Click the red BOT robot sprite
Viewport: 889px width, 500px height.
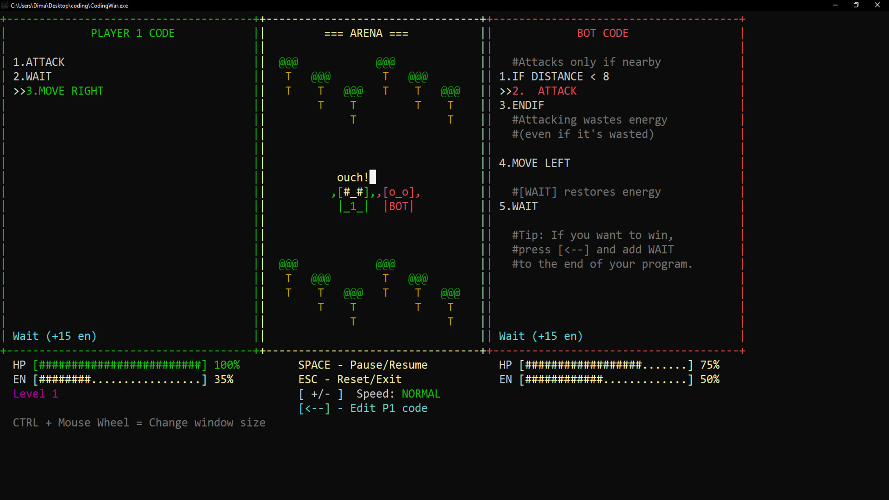(x=399, y=199)
